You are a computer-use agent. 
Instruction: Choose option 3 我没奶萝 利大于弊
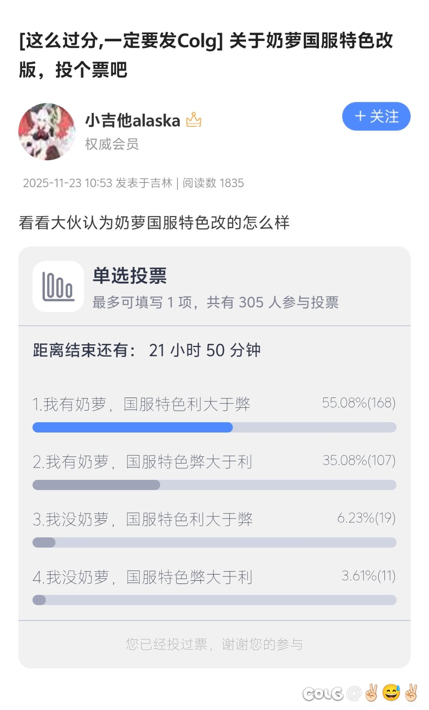143,520
